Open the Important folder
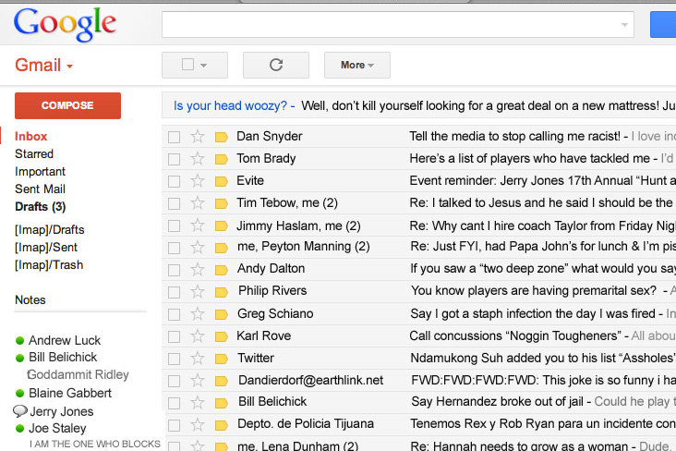Viewport: 676px width, 451px height. pos(40,171)
